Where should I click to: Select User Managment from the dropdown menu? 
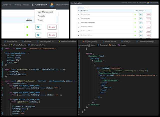coord(45,12)
